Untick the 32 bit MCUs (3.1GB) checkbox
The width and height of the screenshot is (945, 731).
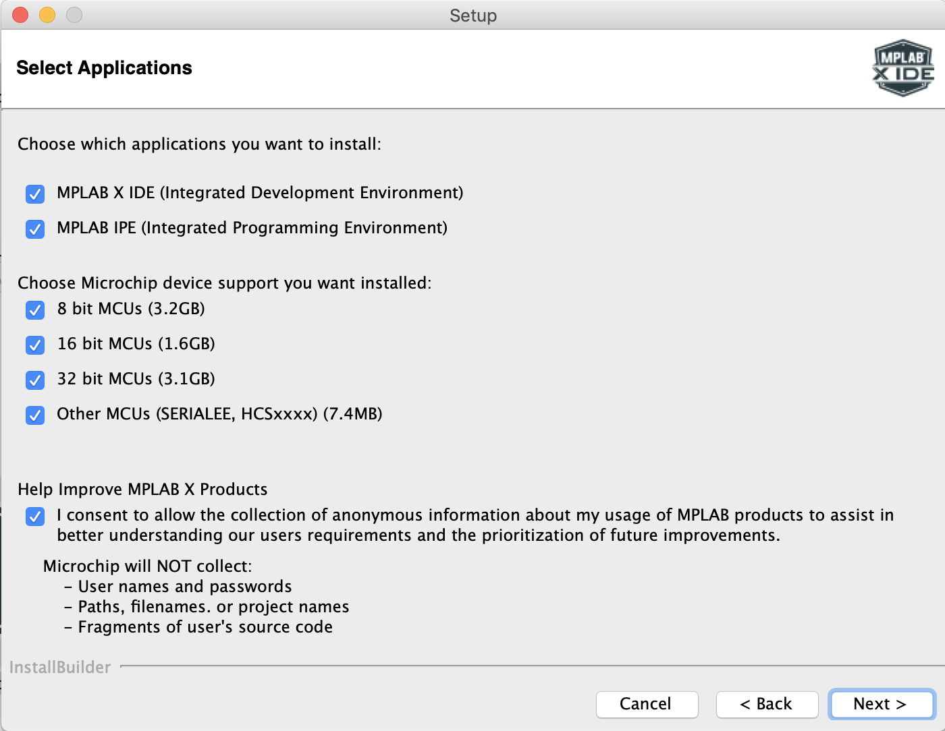[35, 380]
